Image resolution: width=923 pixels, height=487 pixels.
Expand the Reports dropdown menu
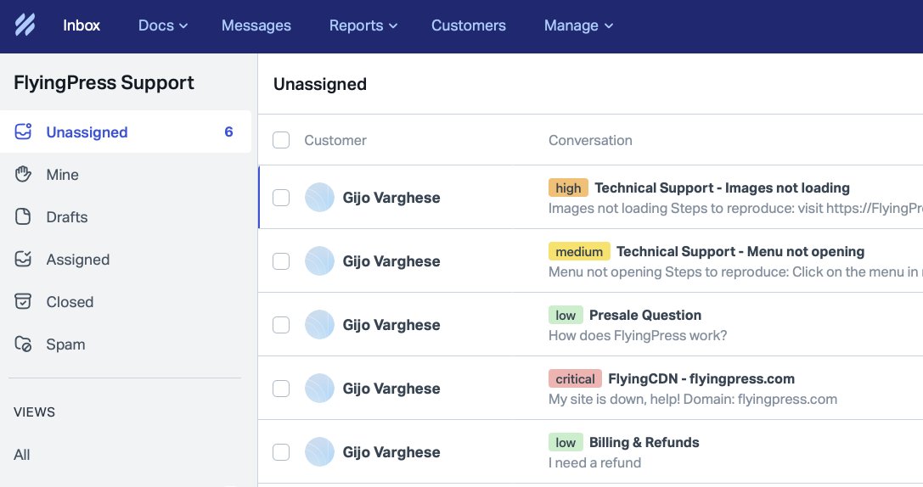tap(363, 25)
